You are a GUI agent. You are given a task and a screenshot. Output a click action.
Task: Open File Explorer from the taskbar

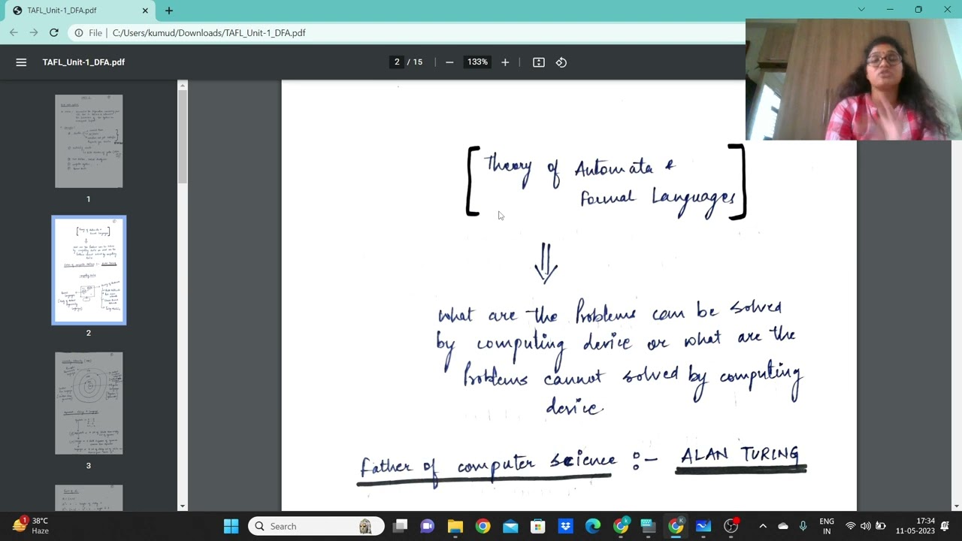455,526
